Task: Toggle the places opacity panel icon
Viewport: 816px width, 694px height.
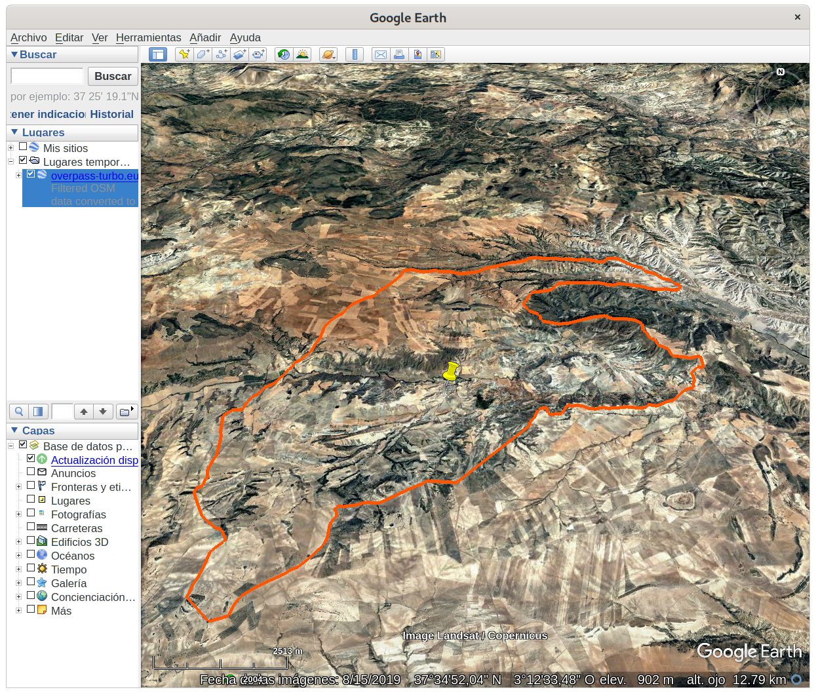Action: point(38,412)
